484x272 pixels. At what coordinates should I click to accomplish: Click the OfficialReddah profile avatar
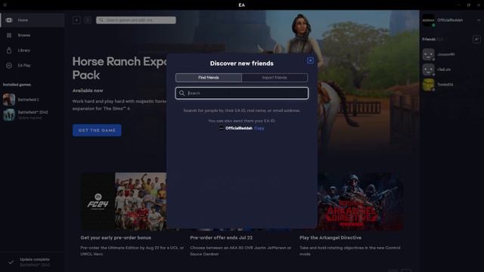tap(429, 20)
